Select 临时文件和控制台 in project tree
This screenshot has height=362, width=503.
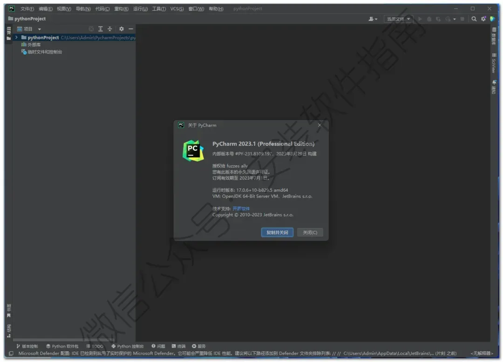[42, 52]
